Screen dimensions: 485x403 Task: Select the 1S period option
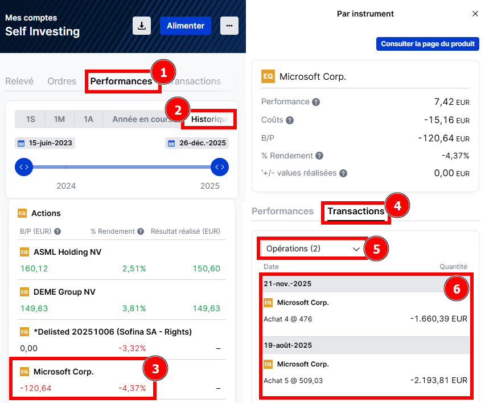(31, 119)
